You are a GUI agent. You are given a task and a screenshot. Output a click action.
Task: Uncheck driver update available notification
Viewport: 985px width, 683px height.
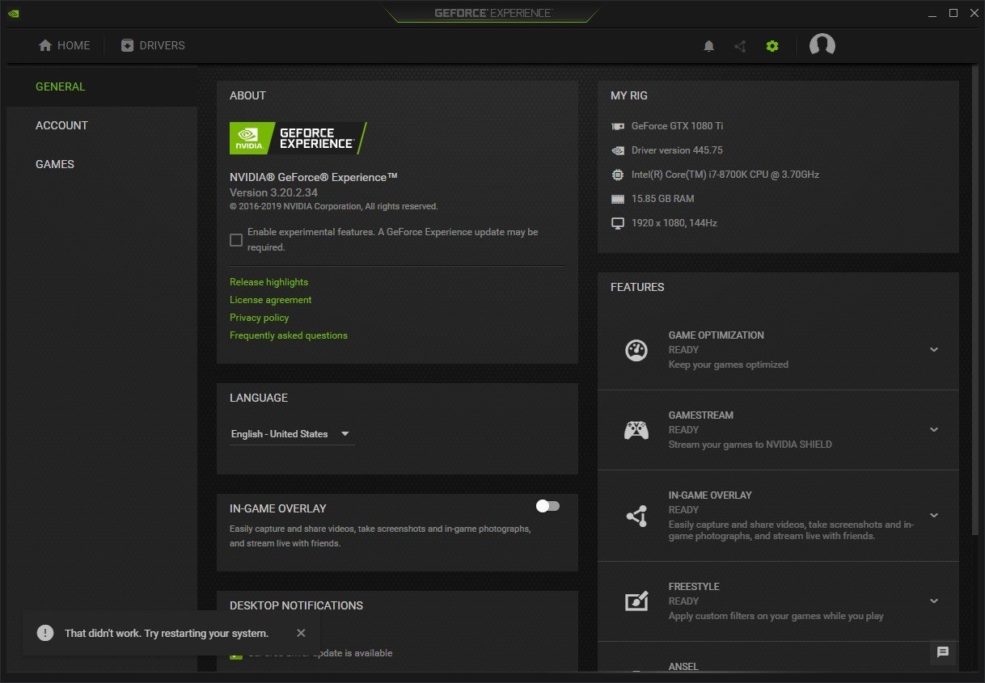coord(236,654)
